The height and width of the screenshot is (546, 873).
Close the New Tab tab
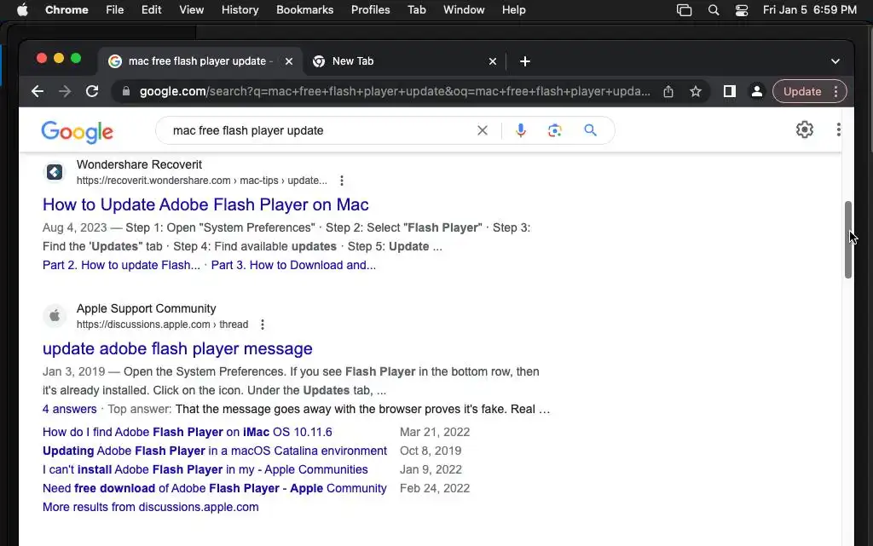coord(492,61)
